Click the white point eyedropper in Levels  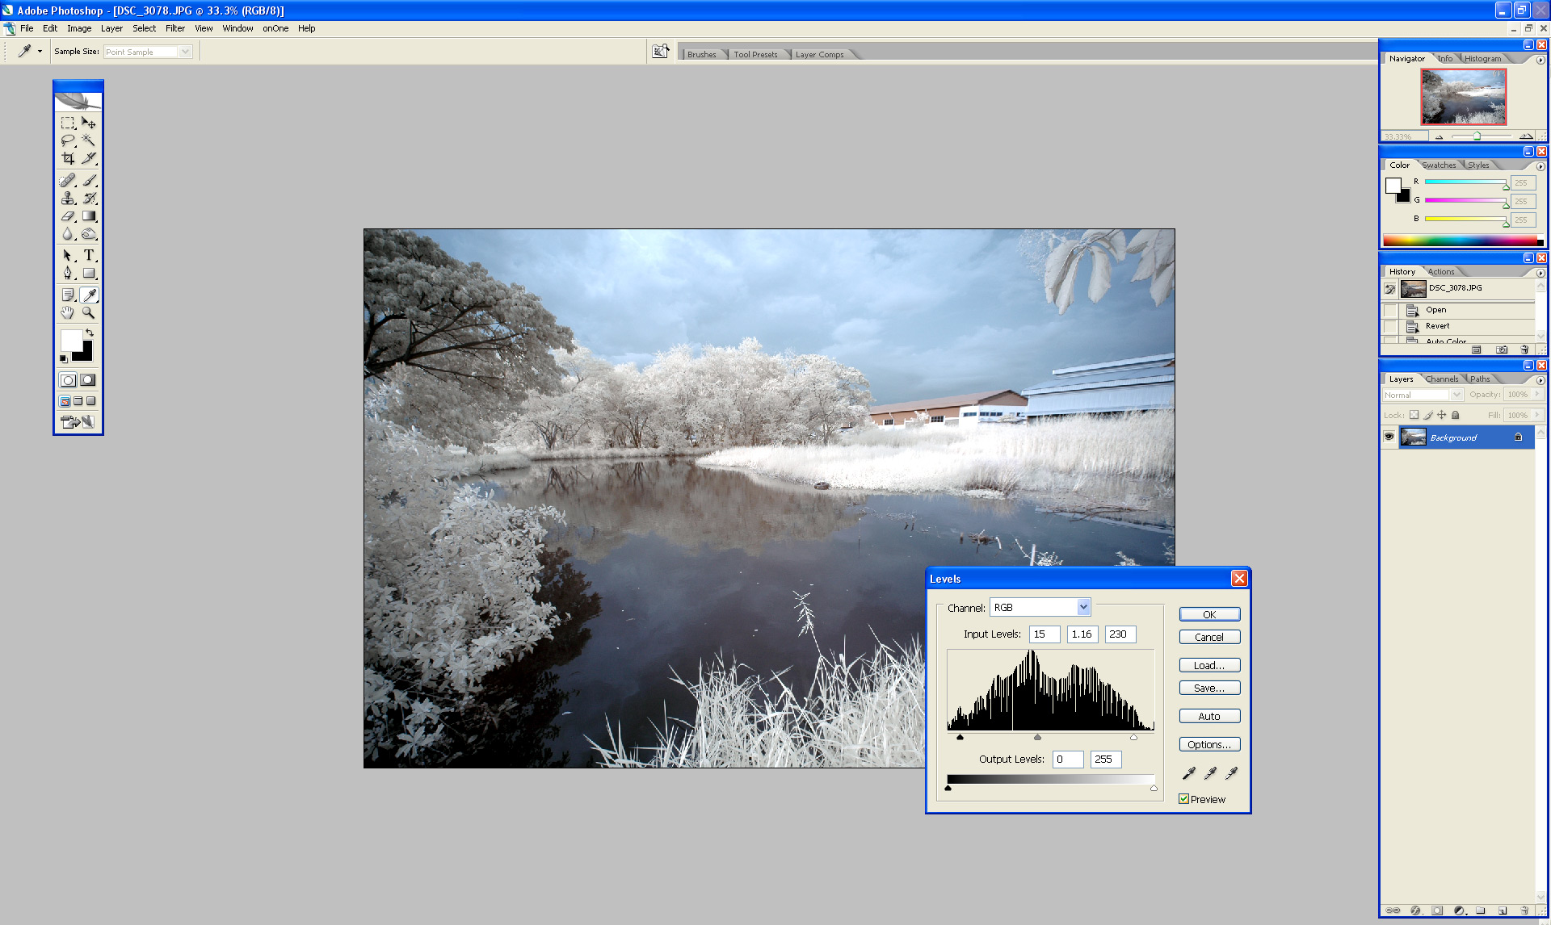point(1231,773)
